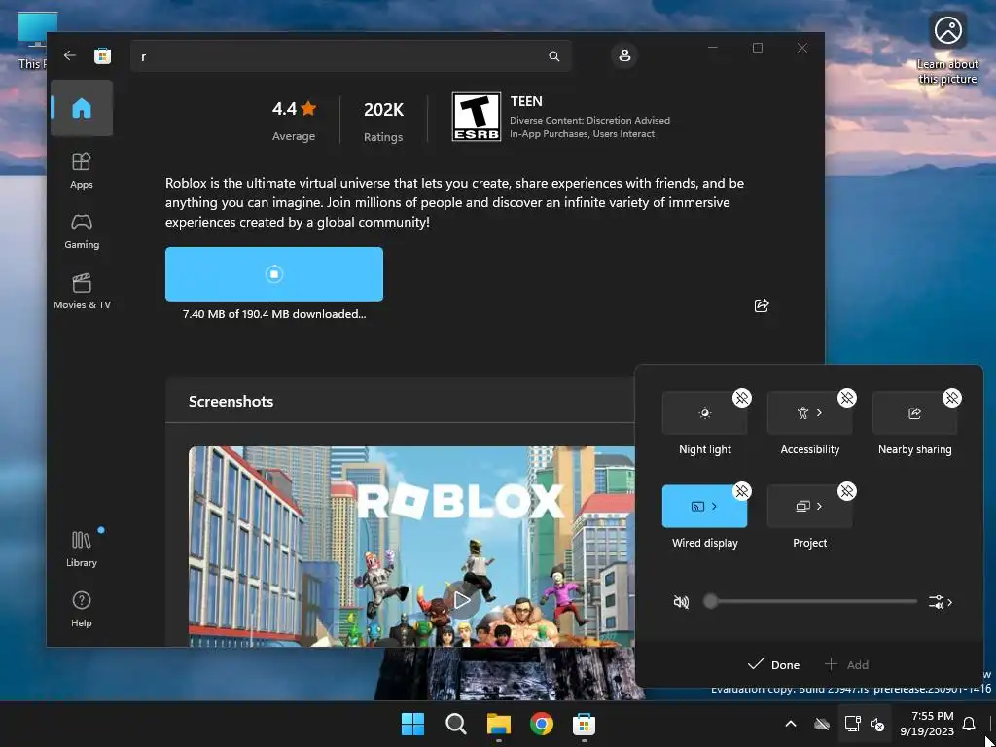The image size is (996, 747).
Task: Click the Screenshots section heading
Action: 231,401
